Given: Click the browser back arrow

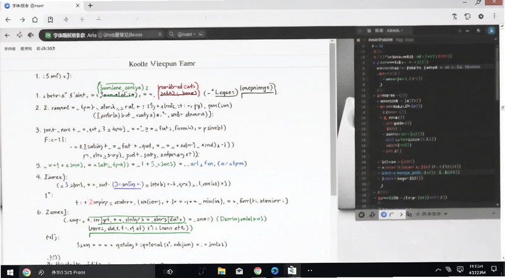Looking at the screenshot, I should [8, 20].
